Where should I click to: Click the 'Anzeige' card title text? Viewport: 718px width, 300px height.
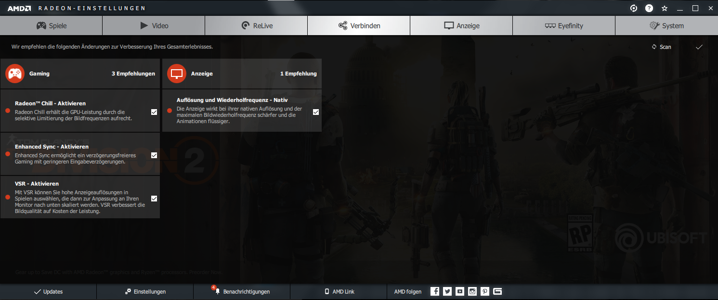202,74
